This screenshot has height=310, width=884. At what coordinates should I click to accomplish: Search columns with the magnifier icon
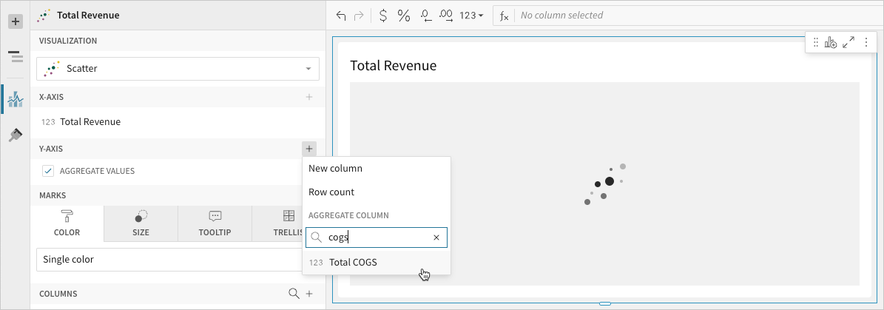click(294, 294)
